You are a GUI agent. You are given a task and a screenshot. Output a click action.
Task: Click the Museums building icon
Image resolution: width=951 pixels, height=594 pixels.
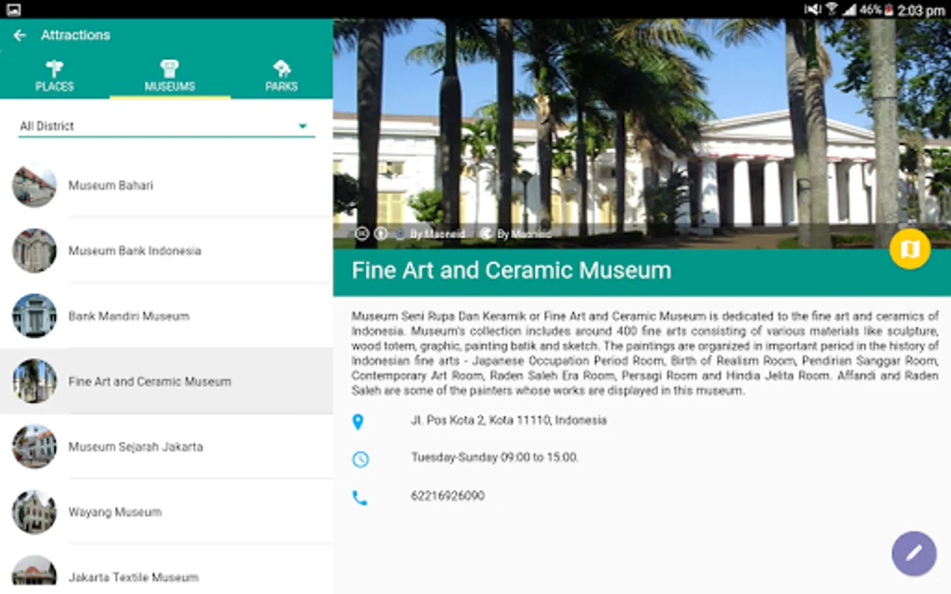click(x=170, y=67)
